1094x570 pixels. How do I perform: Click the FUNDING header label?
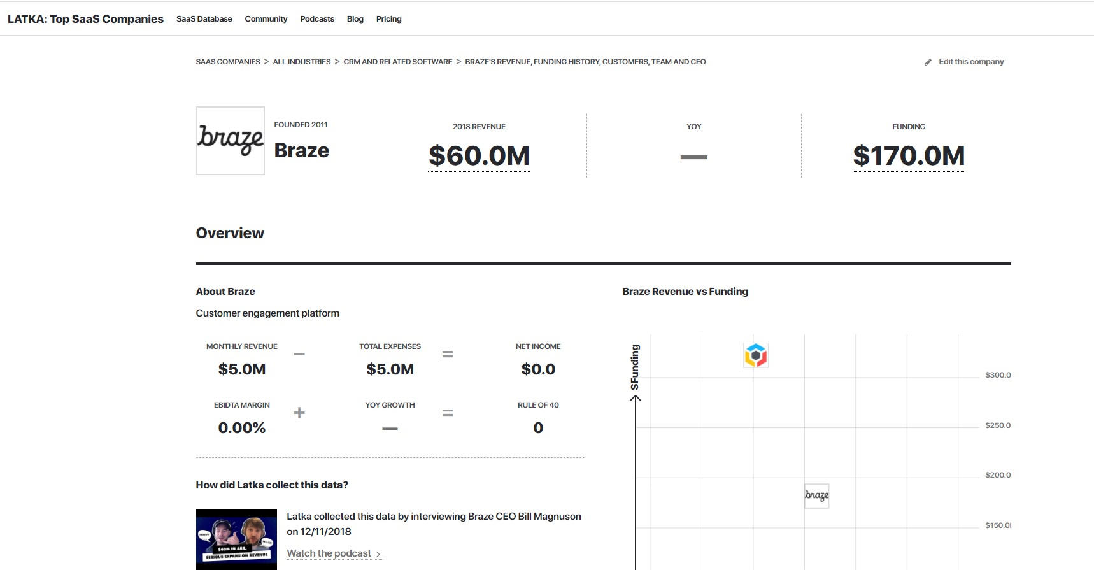[909, 127]
